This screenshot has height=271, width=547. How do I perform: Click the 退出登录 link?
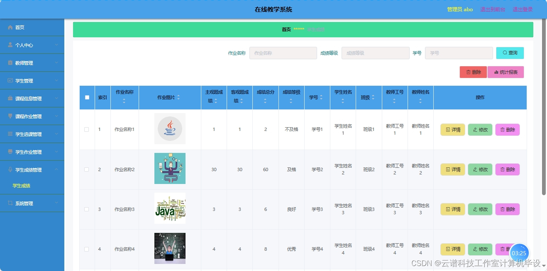(522, 9)
